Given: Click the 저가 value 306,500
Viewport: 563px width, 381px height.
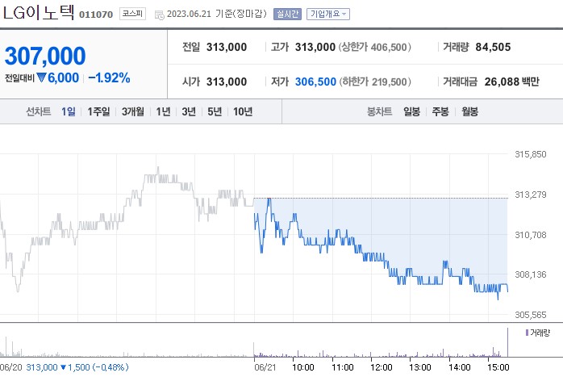Looking at the screenshot, I should (x=315, y=82).
